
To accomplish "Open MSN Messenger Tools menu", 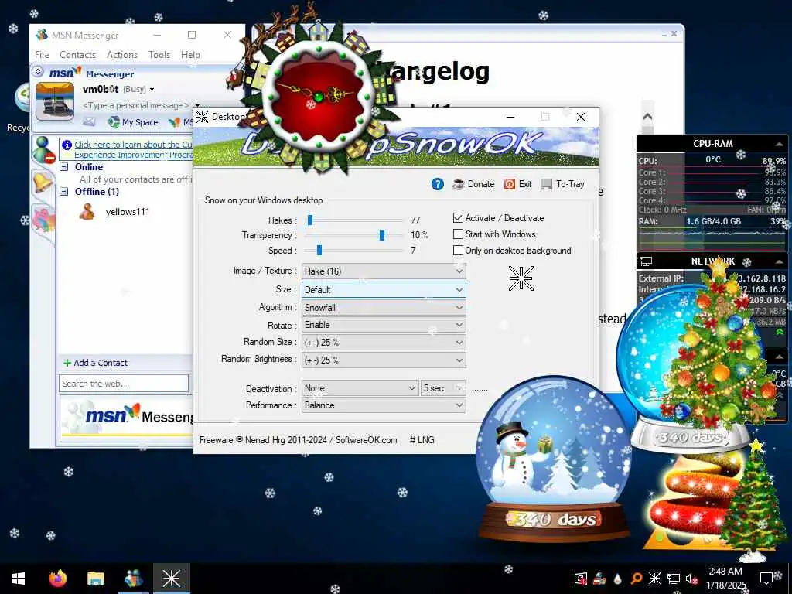I will [x=159, y=55].
